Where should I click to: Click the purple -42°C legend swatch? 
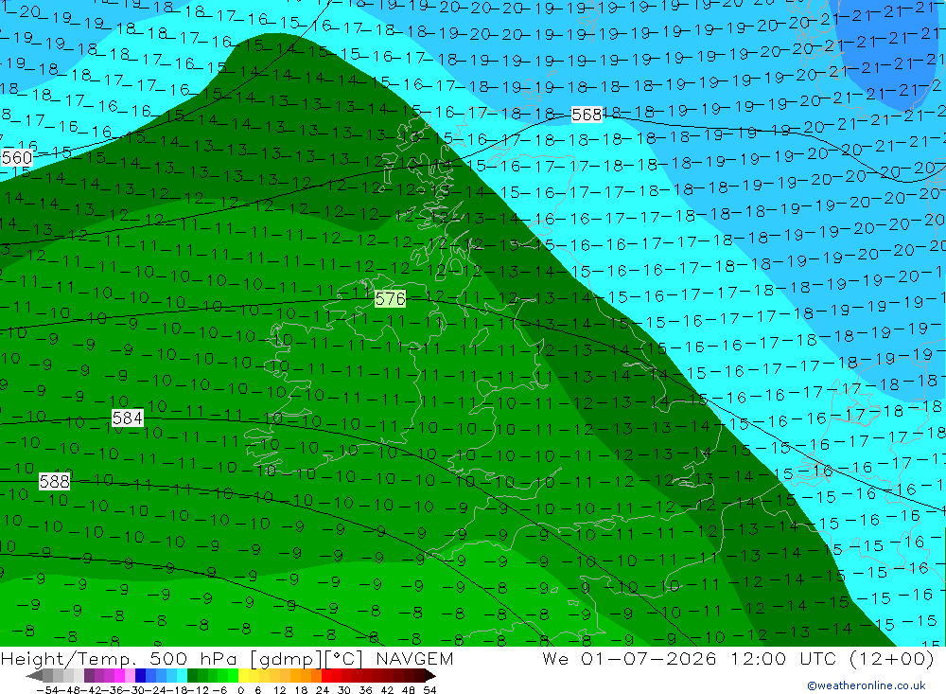(x=89, y=676)
